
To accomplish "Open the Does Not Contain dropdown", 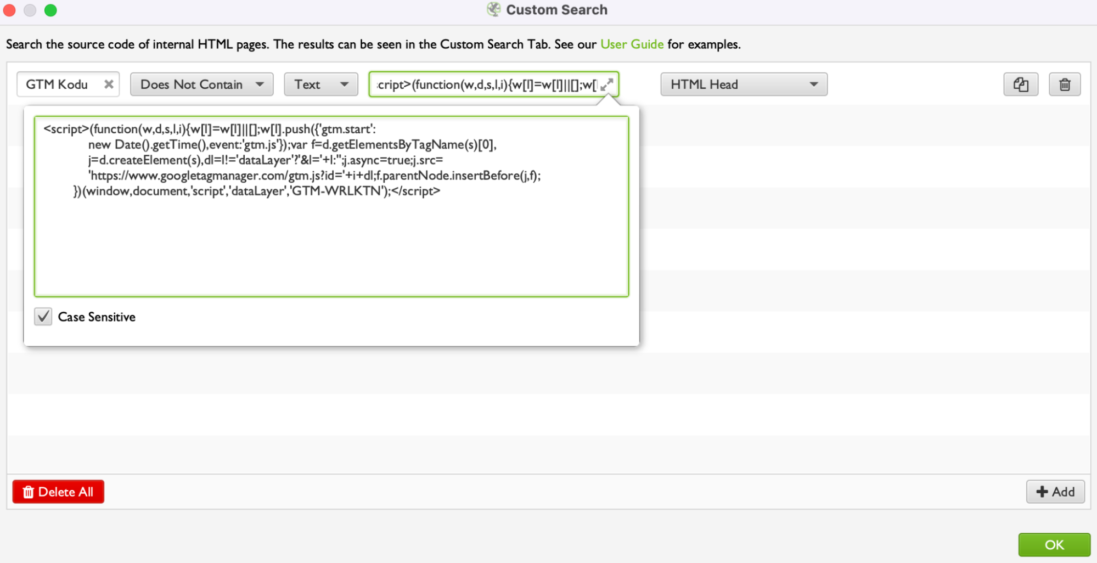I will tap(201, 85).
